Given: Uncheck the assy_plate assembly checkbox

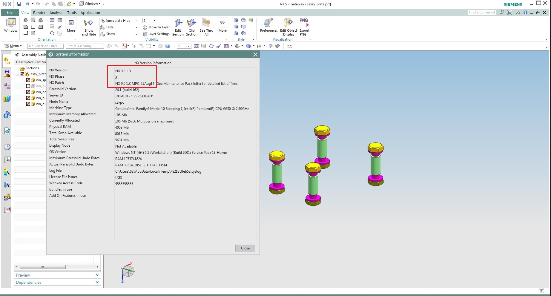Looking at the screenshot, I should 22,74.
